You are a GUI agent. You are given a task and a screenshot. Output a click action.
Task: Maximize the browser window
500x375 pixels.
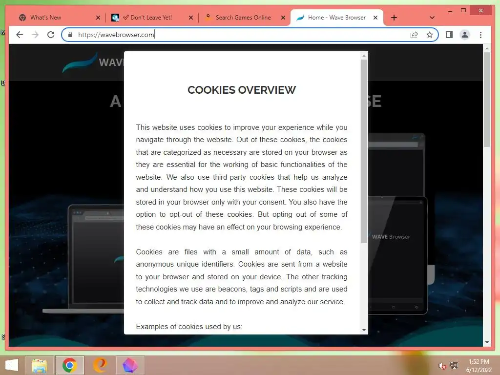pyautogui.click(x=463, y=11)
